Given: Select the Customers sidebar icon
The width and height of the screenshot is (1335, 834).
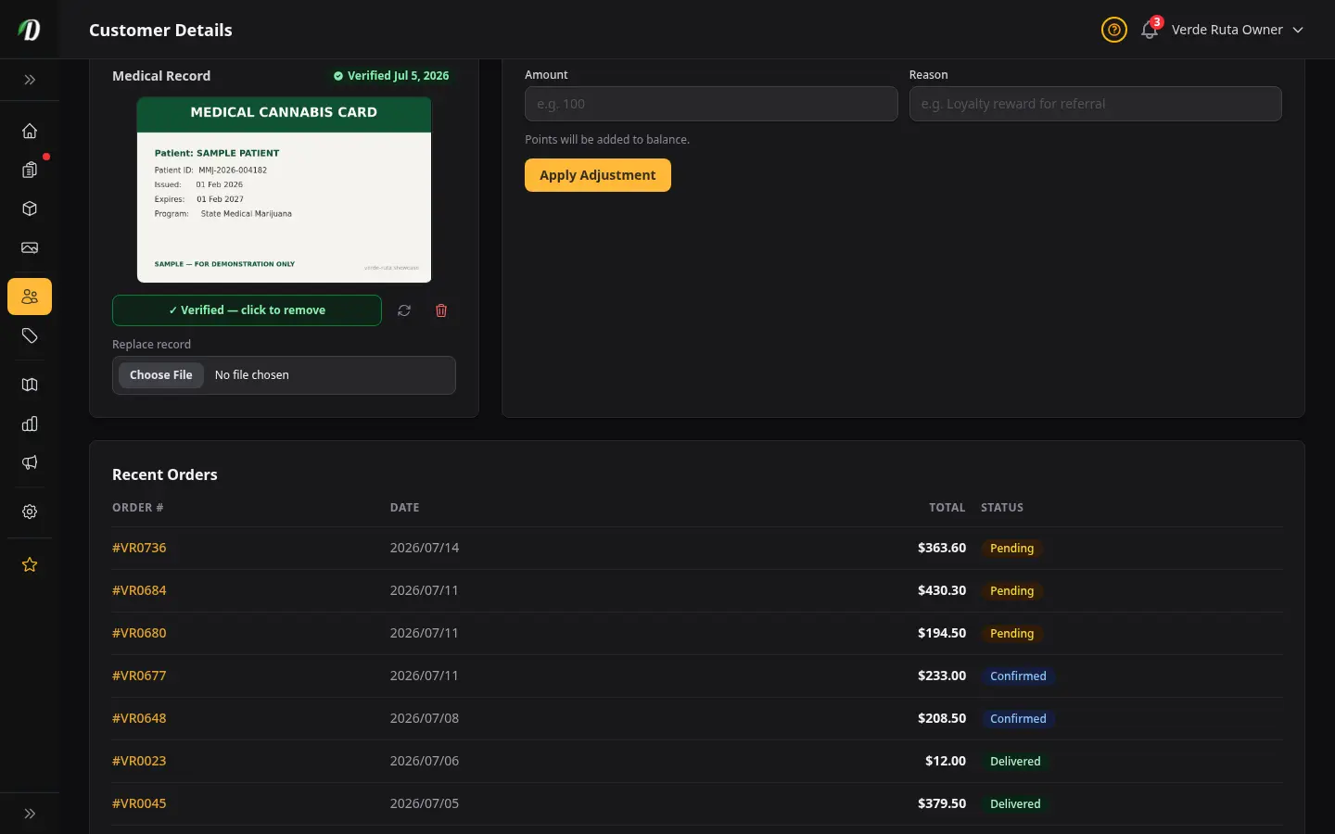Looking at the screenshot, I should click(30, 297).
